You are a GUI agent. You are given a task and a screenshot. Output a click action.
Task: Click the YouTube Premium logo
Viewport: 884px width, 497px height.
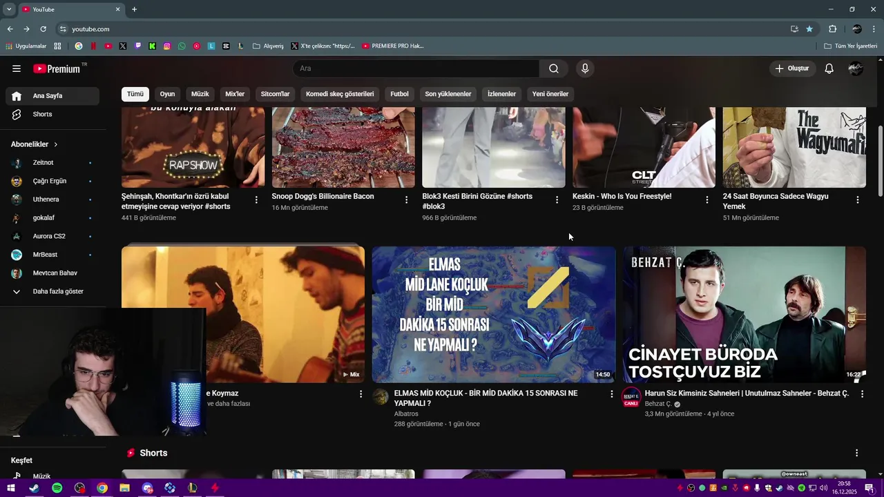(57, 68)
